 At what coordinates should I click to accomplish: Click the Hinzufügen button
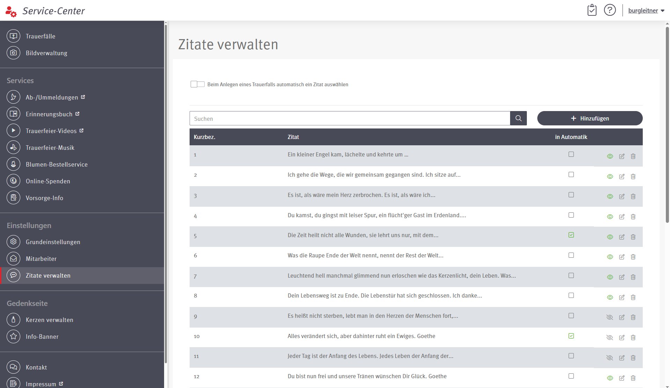(590, 118)
